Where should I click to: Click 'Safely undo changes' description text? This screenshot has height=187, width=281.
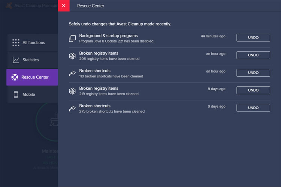[120, 24]
